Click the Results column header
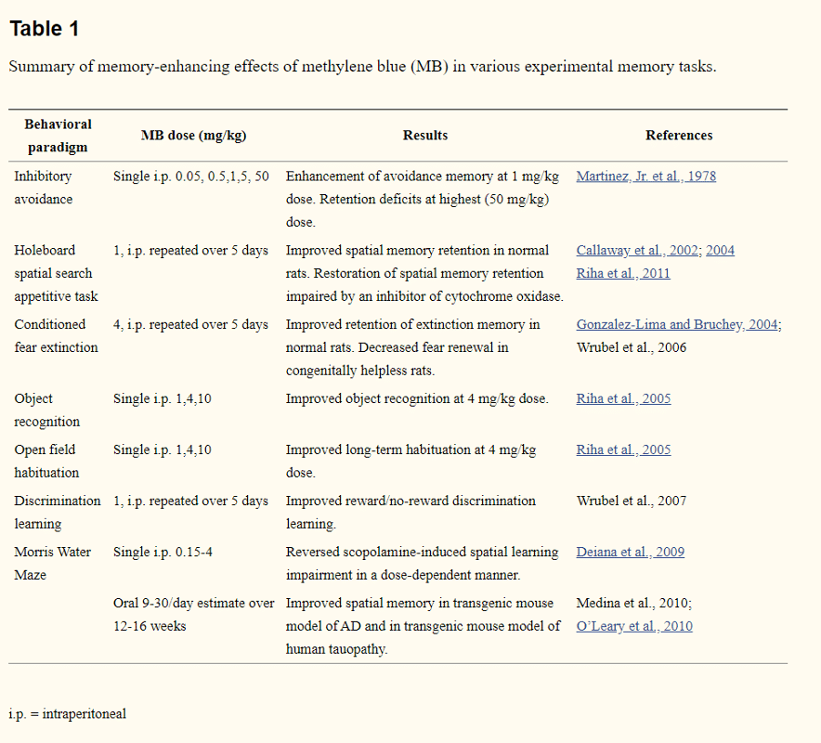 coord(425,136)
